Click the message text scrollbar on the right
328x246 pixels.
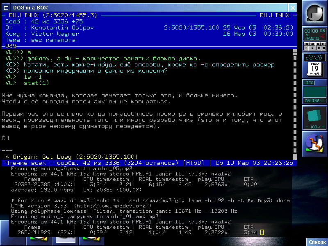pos(295,102)
